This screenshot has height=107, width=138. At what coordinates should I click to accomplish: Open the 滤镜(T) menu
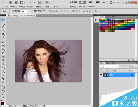pos(48,7)
